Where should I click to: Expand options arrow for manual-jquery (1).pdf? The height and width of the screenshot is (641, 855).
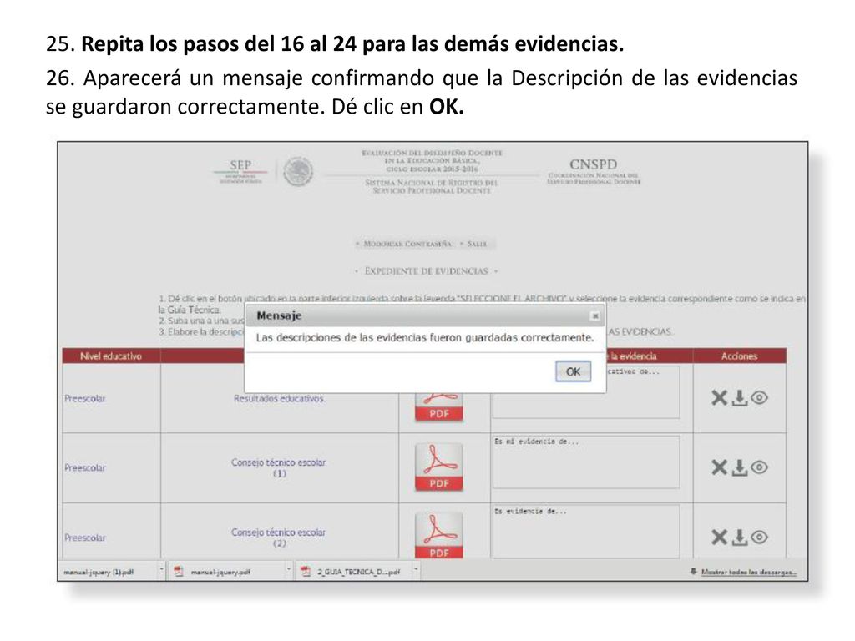(162, 571)
